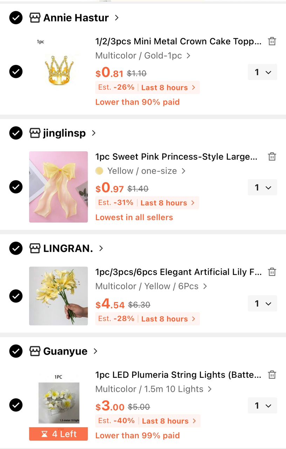Open the jinglinsp shop icon
The width and height of the screenshot is (286, 449).
point(35,133)
